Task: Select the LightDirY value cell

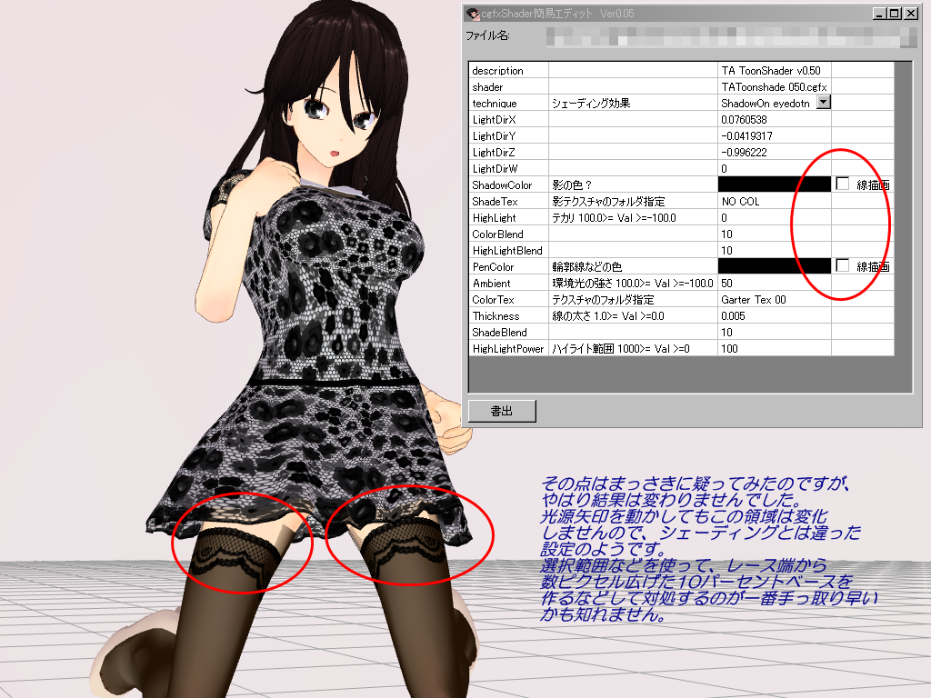Action: click(774, 135)
